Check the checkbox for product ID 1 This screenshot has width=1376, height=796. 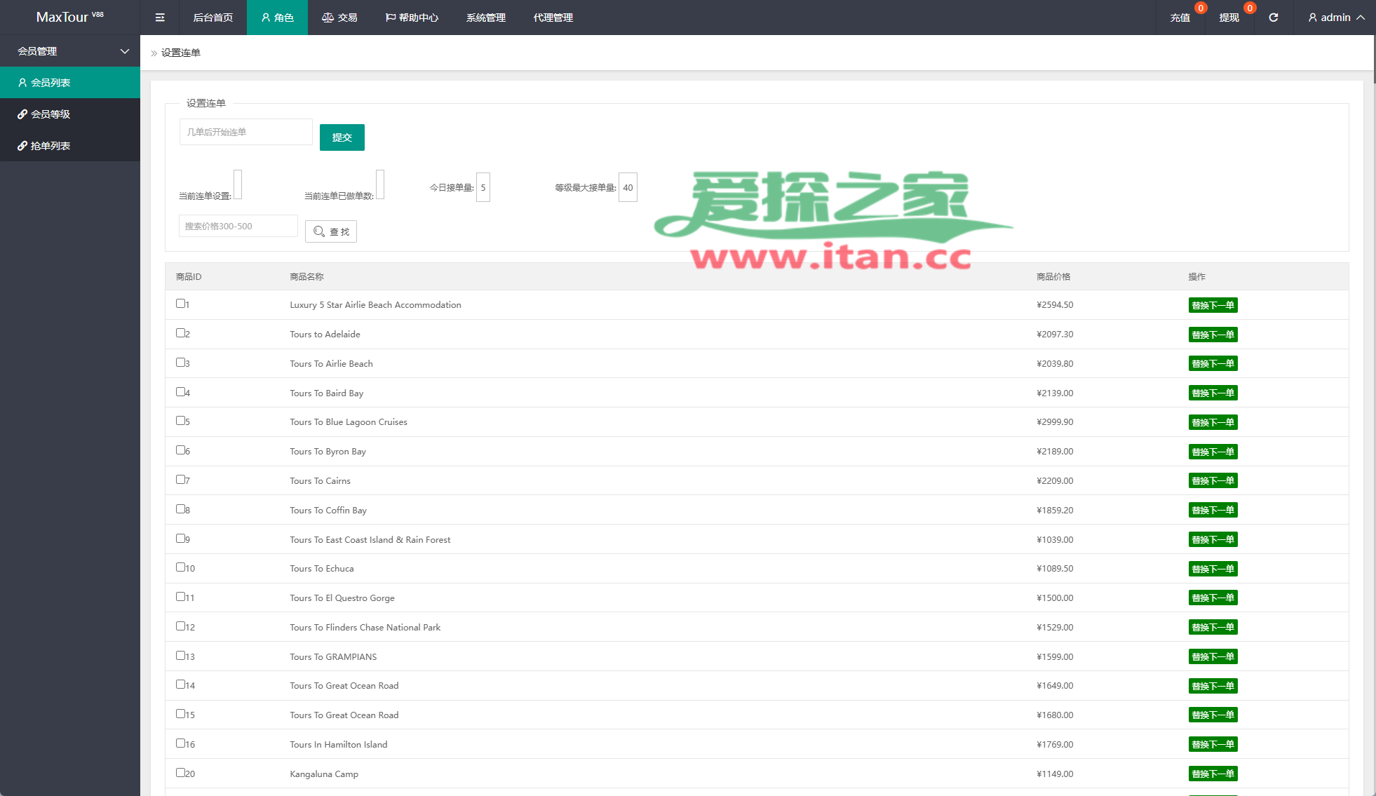point(180,304)
